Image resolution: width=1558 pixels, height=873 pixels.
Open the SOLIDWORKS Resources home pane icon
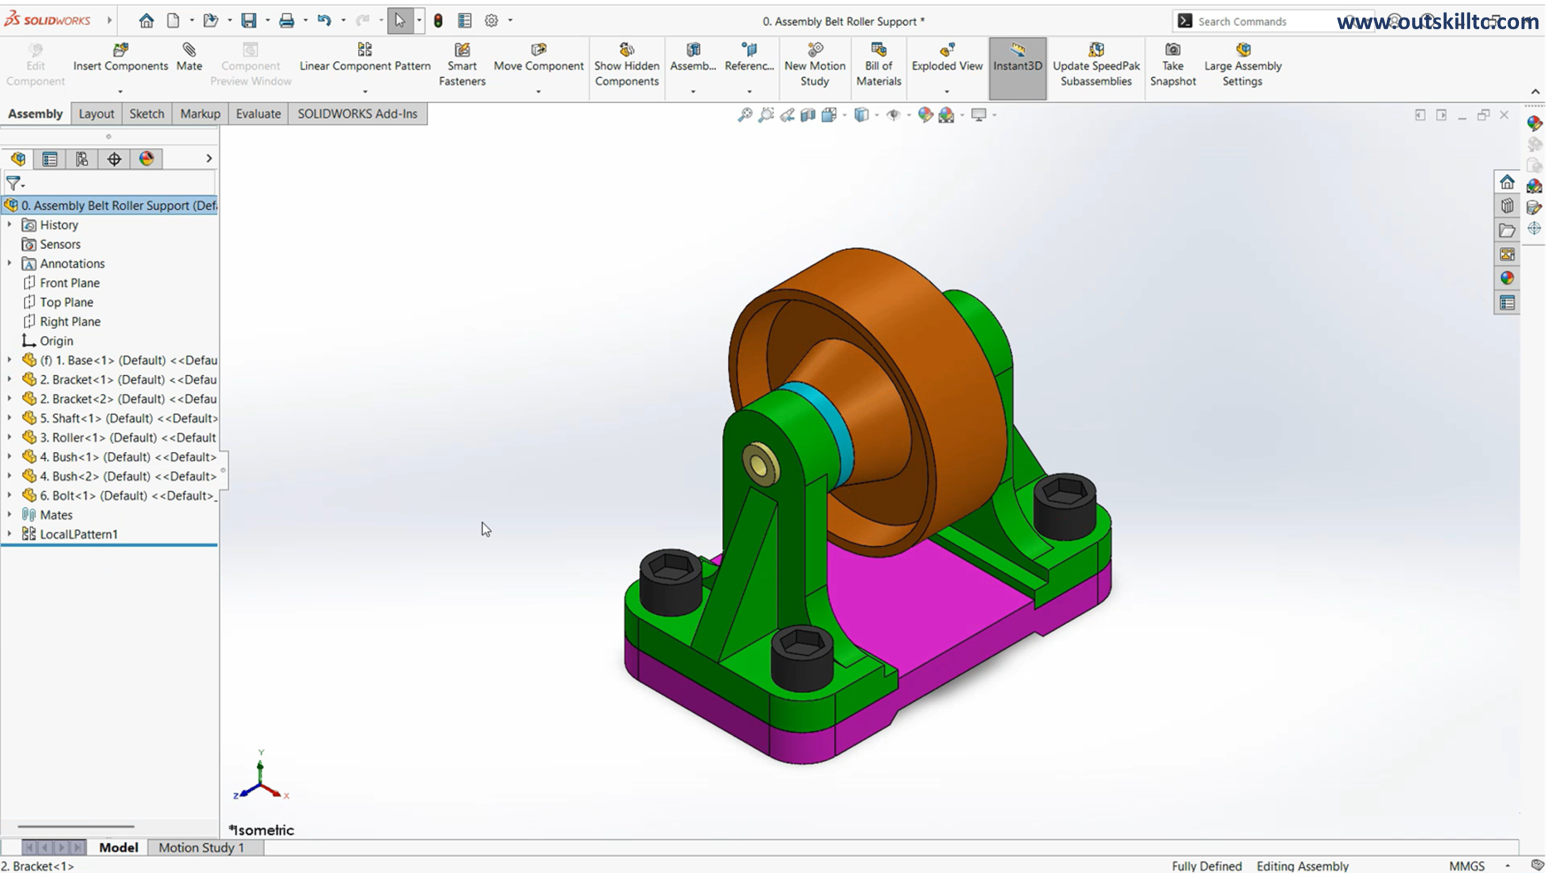coord(1506,183)
